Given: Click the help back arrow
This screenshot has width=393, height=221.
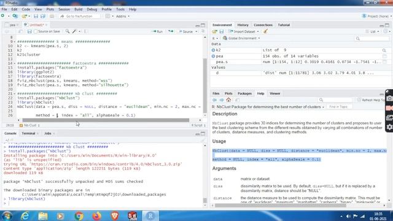Looking at the screenshot, I should [214, 100].
